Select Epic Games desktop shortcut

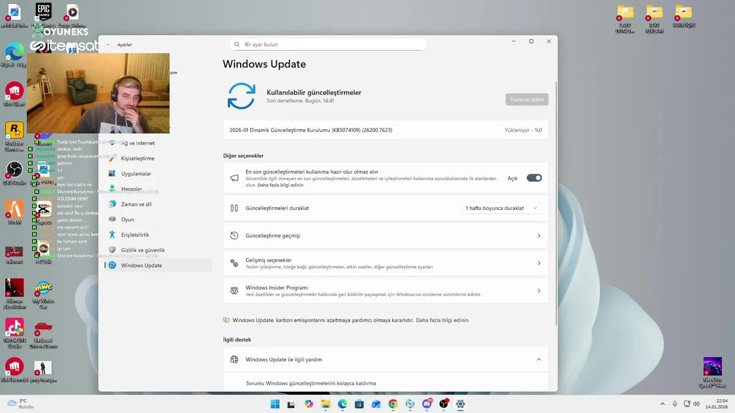[x=43, y=16]
